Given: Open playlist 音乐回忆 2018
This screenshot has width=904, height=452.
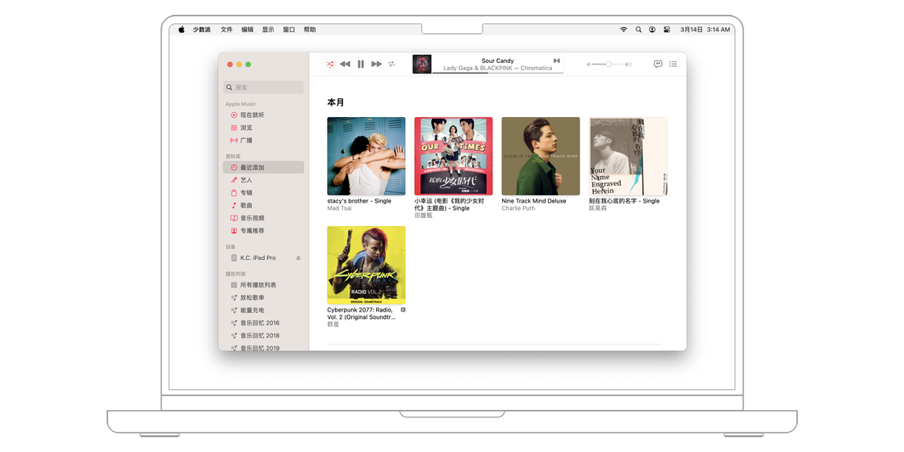Looking at the screenshot, I should [263, 336].
